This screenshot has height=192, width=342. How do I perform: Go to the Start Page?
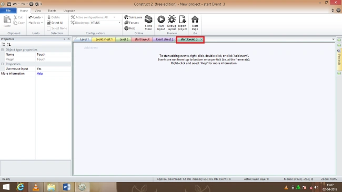[x=195, y=23]
